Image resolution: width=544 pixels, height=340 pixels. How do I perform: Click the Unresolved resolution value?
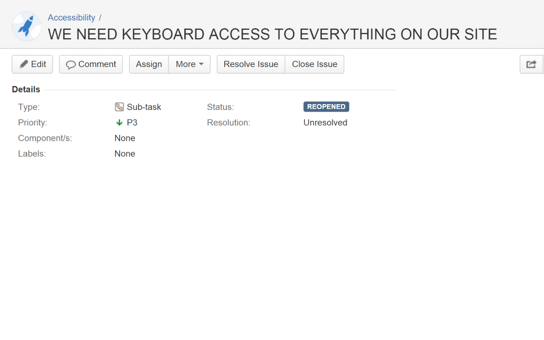coord(326,123)
